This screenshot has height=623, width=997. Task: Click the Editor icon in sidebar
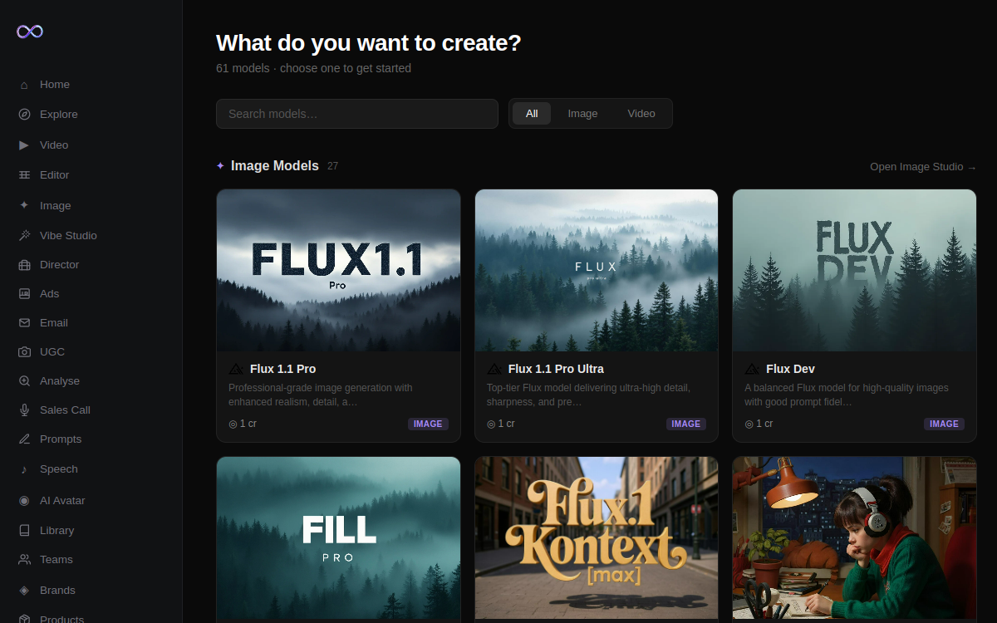coord(24,175)
